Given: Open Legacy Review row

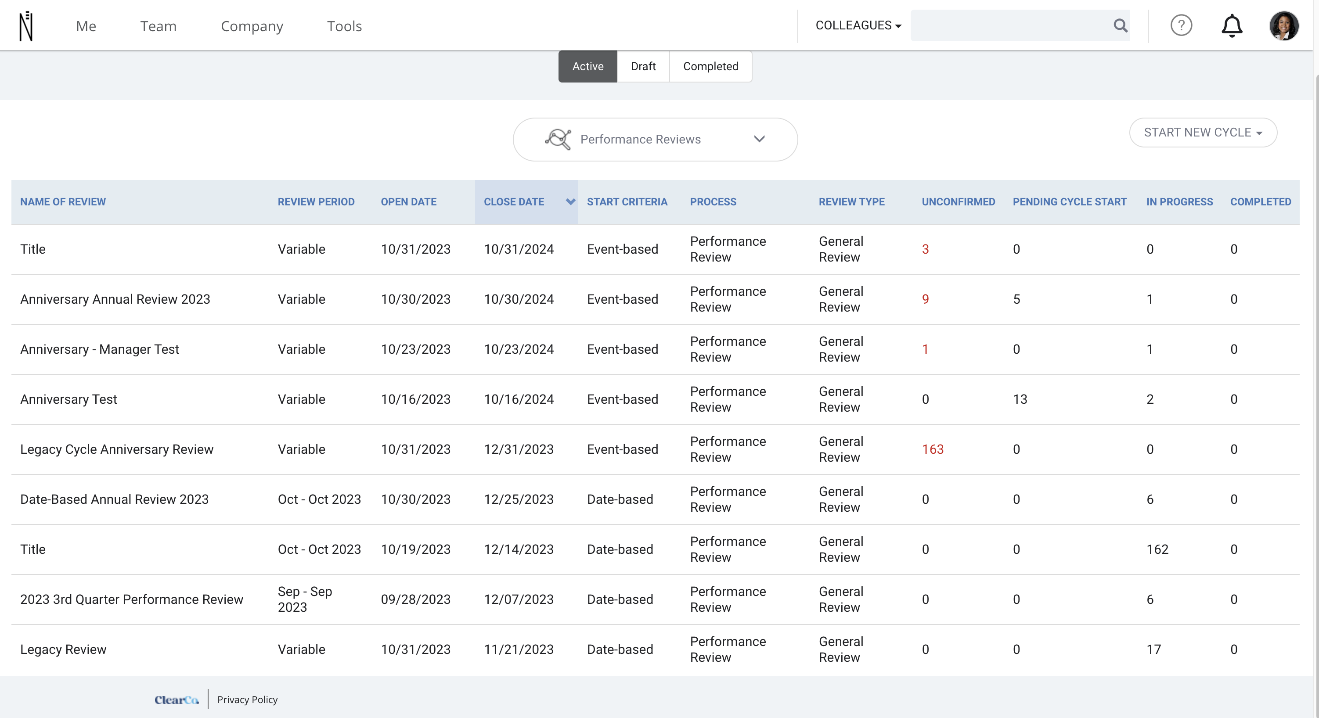Looking at the screenshot, I should 656,650.
